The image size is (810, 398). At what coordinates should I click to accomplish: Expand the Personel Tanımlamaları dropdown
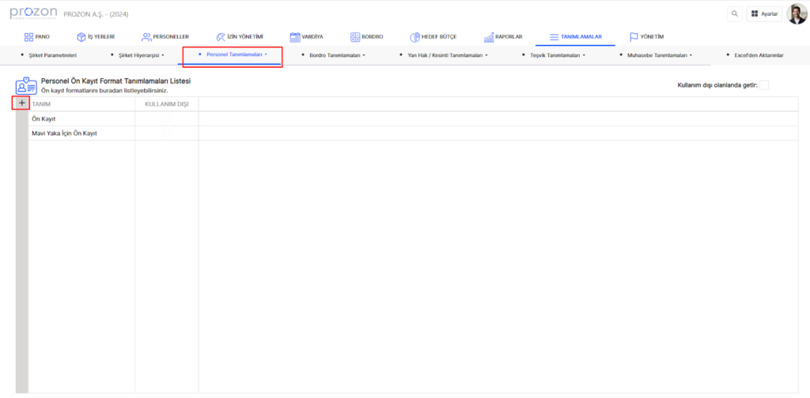233,55
